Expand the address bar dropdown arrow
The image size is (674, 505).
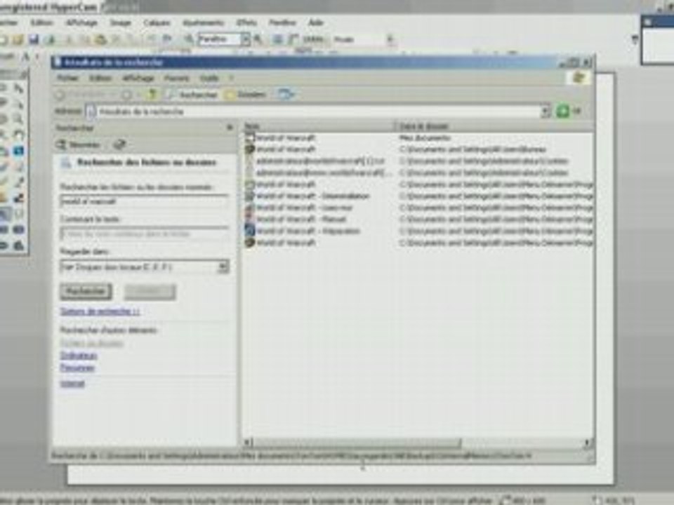[546, 112]
